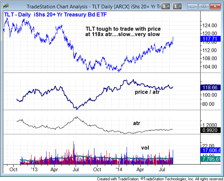Minimize the chart analysis window

tap(192, 6)
